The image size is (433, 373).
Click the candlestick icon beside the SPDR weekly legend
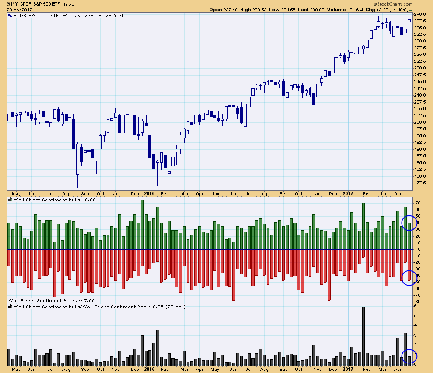pos(10,16)
